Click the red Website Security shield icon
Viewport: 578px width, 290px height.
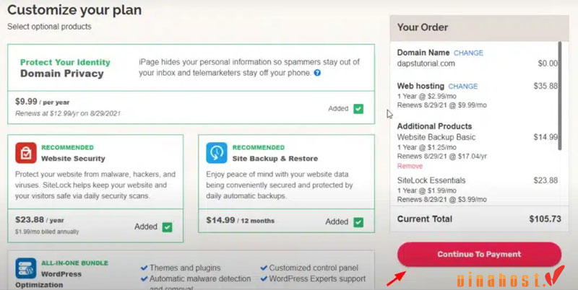pos(26,152)
